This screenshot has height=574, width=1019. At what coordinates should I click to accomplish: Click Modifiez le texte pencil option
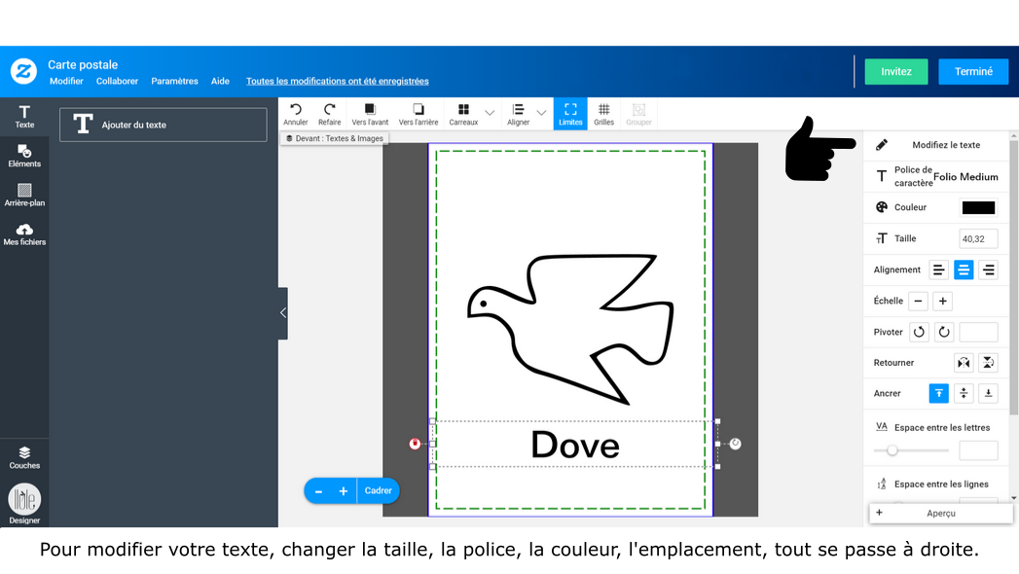click(x=936, y=145)
